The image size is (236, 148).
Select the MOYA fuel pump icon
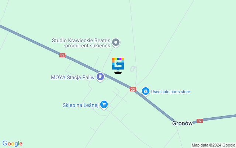coord(100,77)
